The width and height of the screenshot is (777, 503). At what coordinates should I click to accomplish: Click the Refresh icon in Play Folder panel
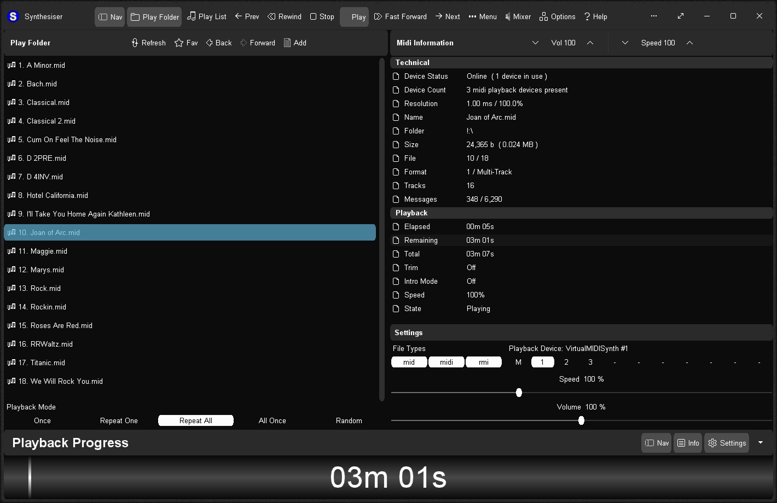tap(148, 43)
